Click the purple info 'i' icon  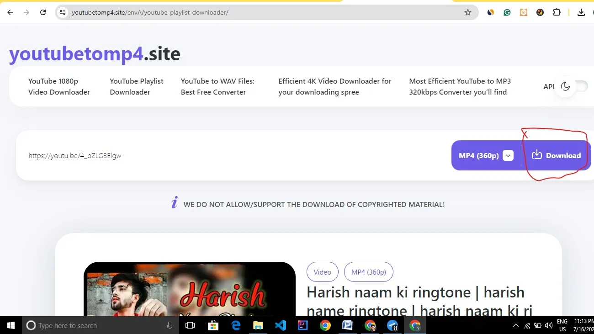[x=174, y=202]
